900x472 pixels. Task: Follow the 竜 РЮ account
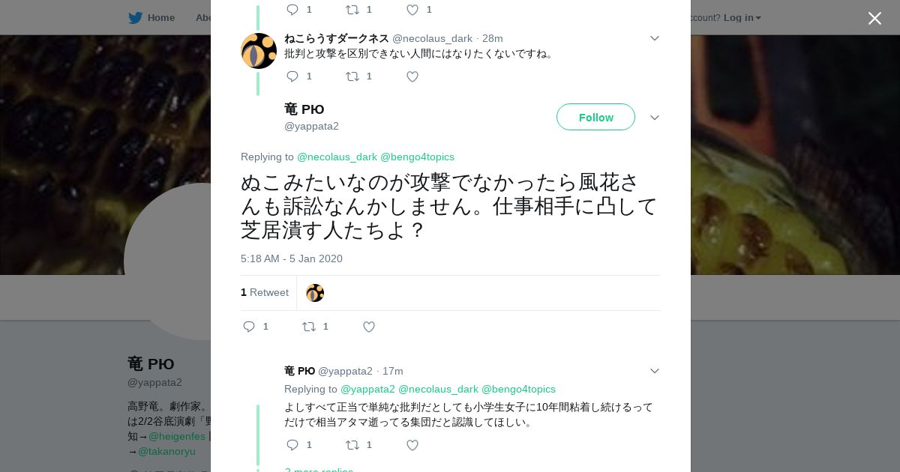(x=595, y=118)
